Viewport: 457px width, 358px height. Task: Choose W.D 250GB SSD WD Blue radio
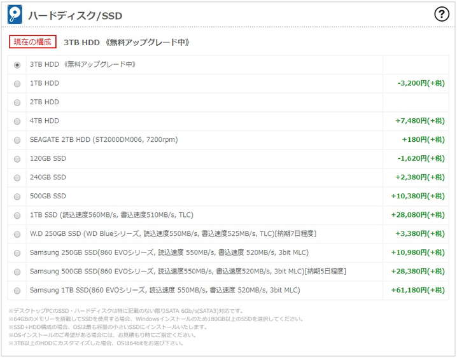17,234
